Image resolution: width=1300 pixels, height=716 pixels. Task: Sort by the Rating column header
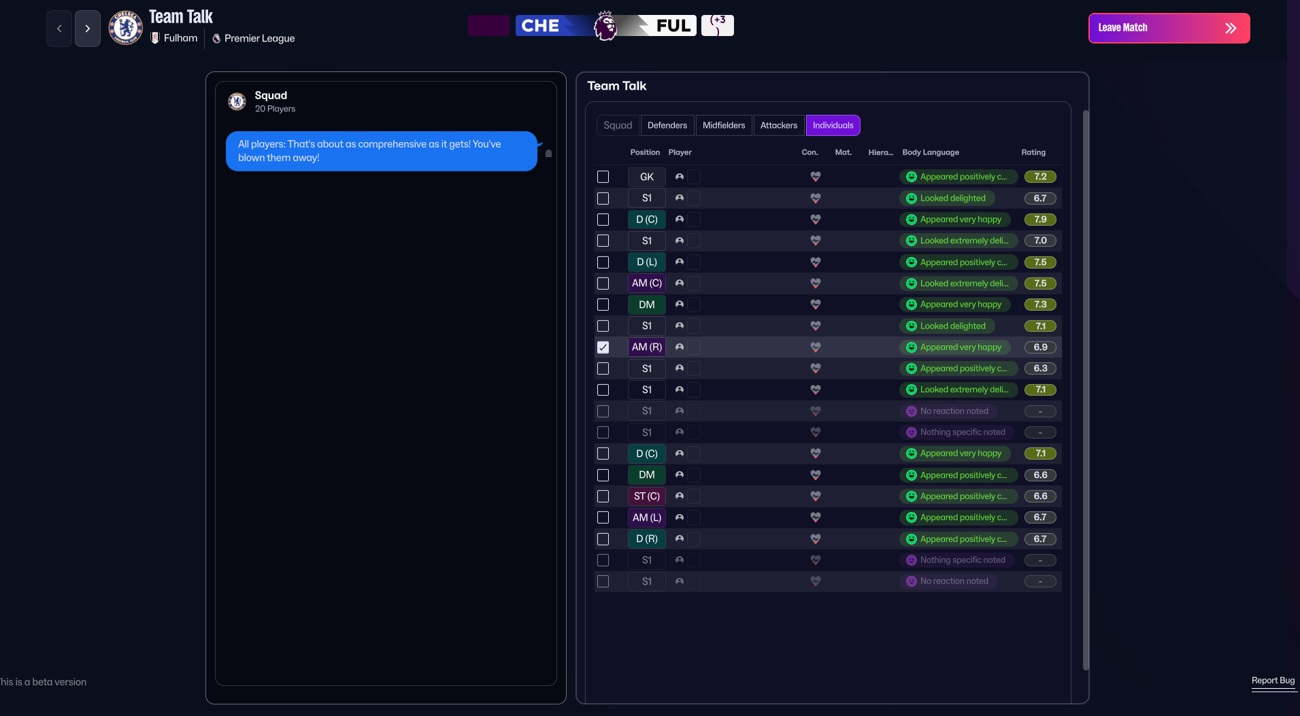coord(1033,152)
